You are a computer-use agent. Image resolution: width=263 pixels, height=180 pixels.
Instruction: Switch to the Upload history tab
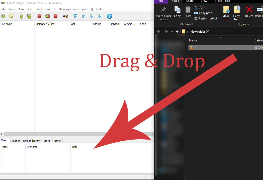click(x=32, y=141)
